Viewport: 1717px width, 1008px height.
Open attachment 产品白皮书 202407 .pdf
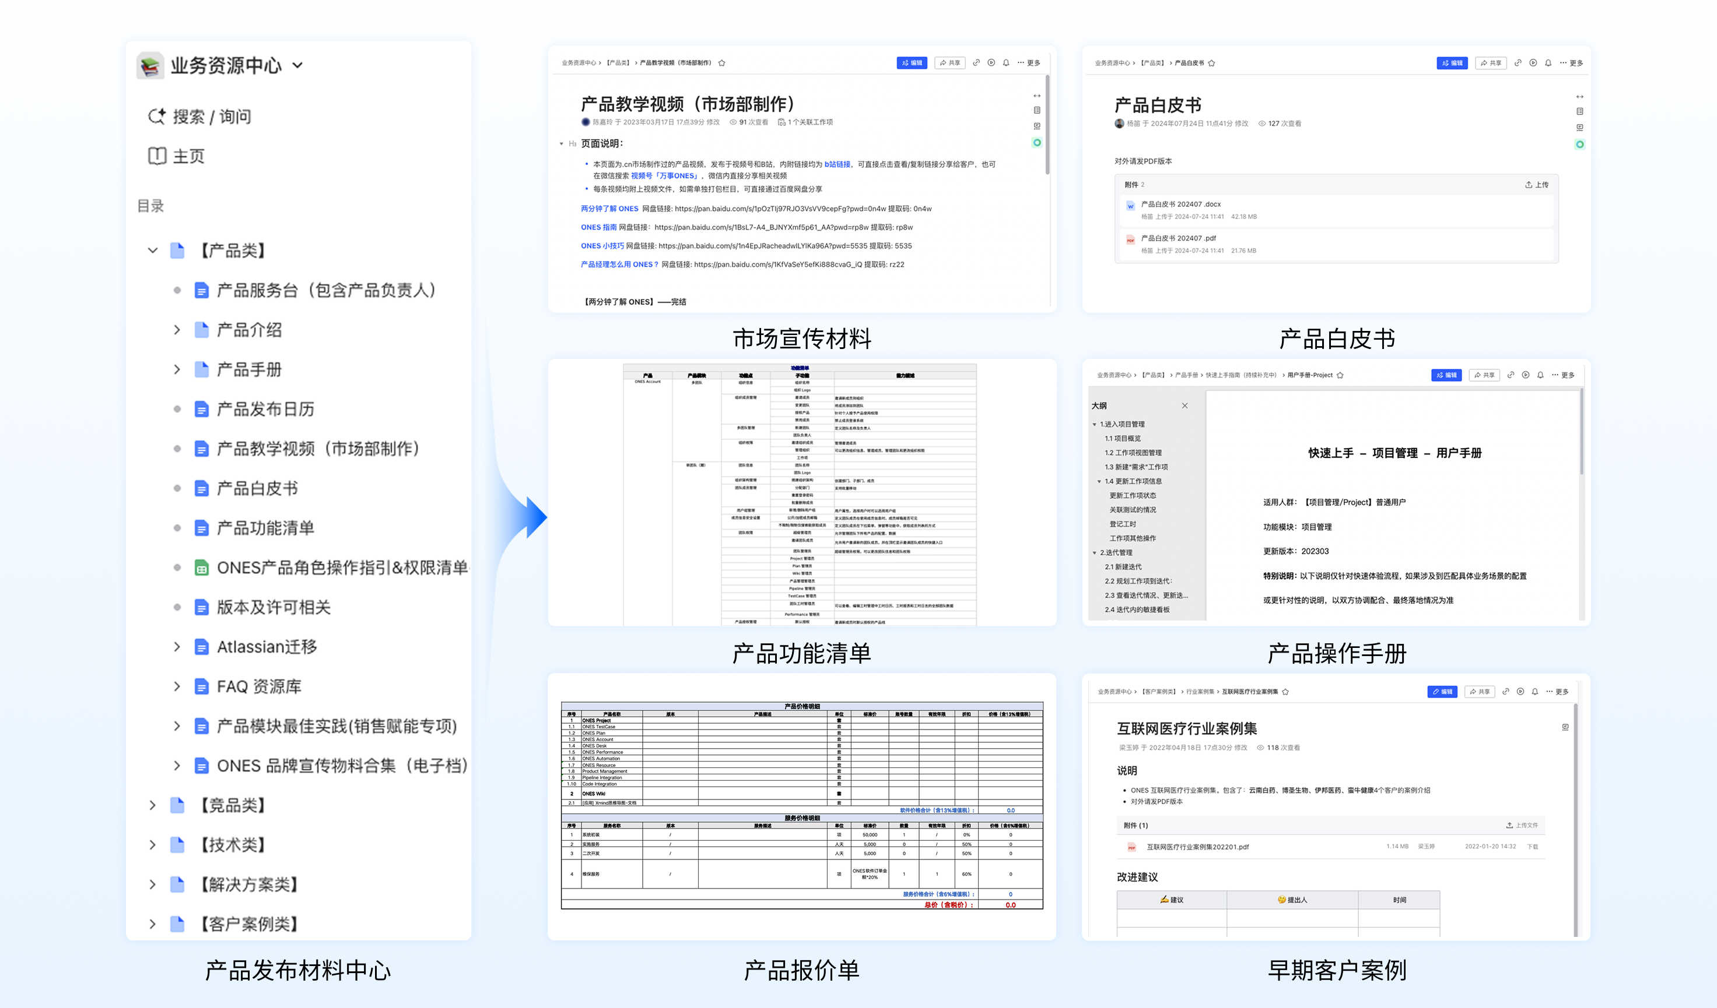pyautogui.click(x=1178, y=238)
